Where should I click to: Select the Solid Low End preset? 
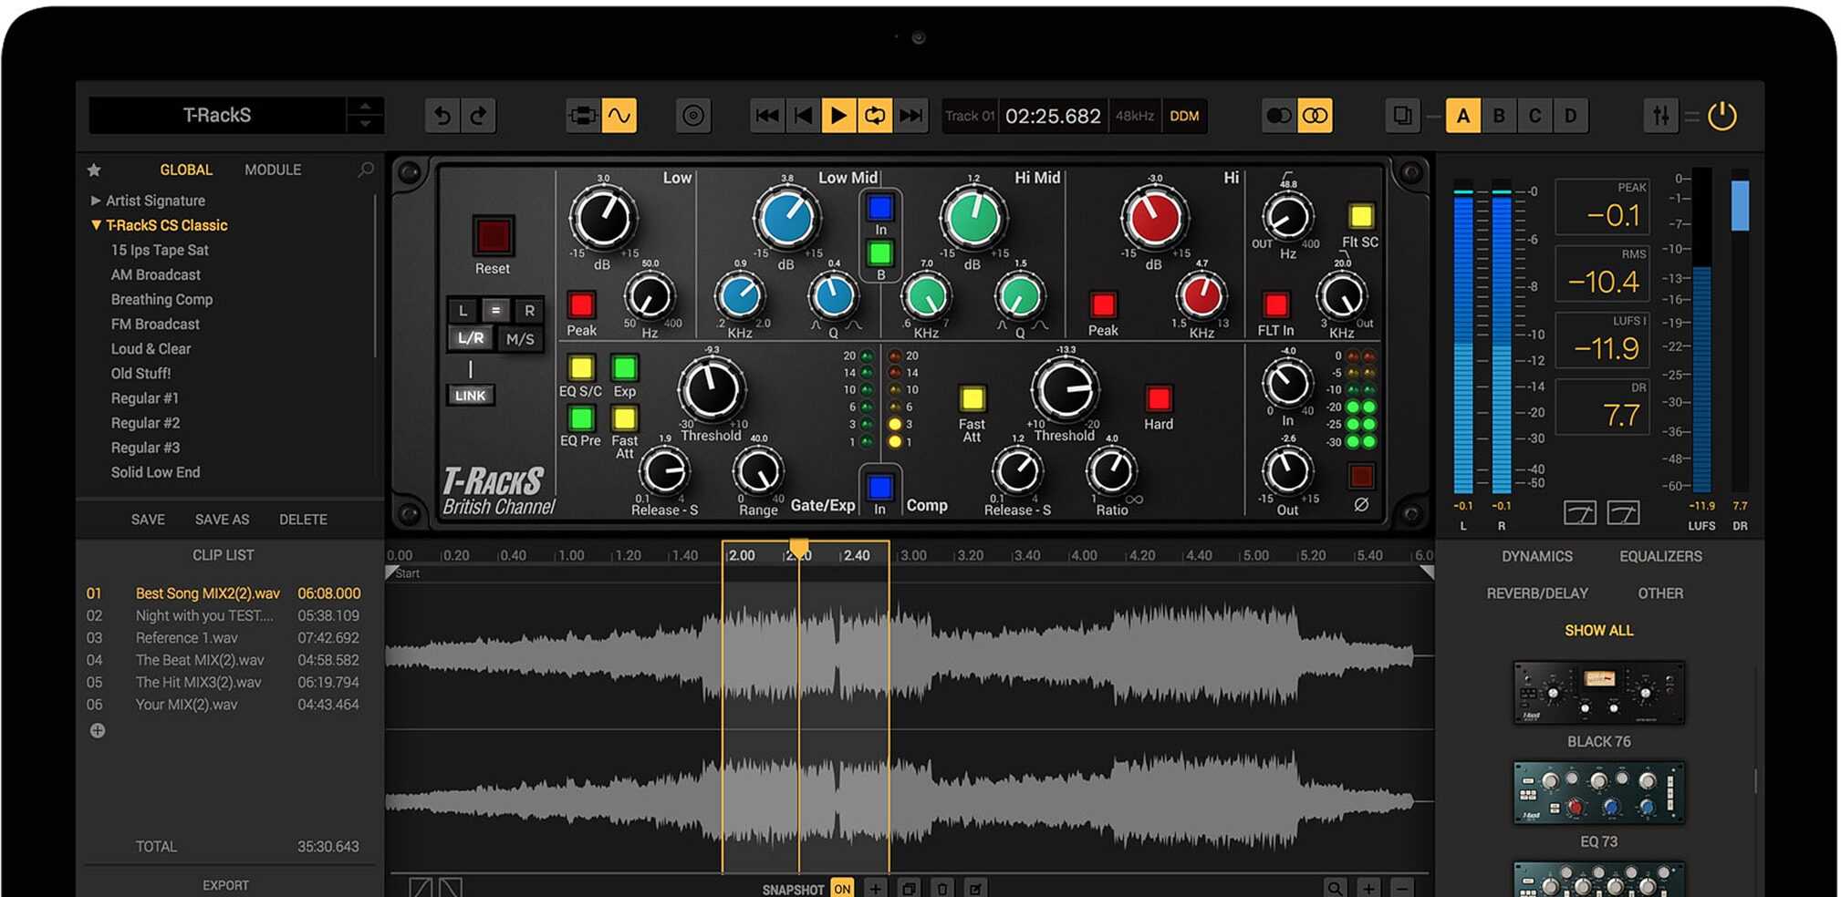tap(155, 472)
